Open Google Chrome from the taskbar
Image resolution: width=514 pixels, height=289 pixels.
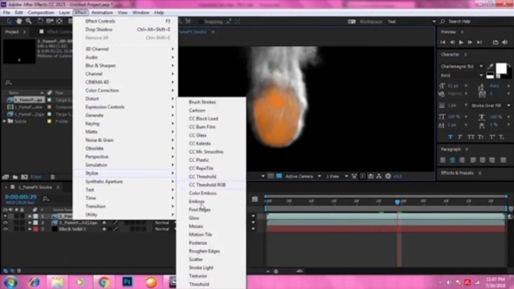tap(104, 282)
